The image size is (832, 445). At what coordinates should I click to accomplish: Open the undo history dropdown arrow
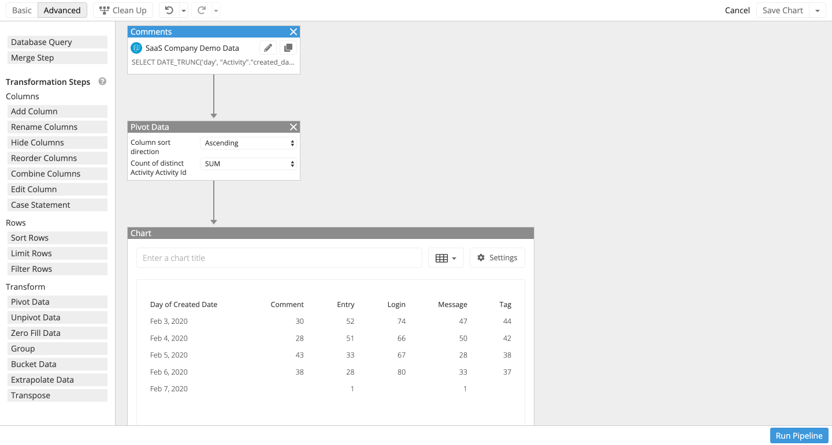pos(183,10)
